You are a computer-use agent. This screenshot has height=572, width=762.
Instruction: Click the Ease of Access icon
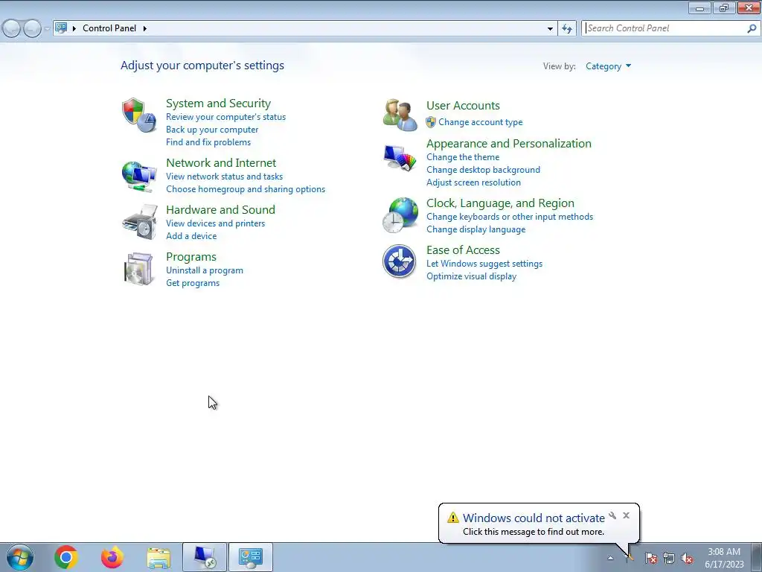coord(399,261)
